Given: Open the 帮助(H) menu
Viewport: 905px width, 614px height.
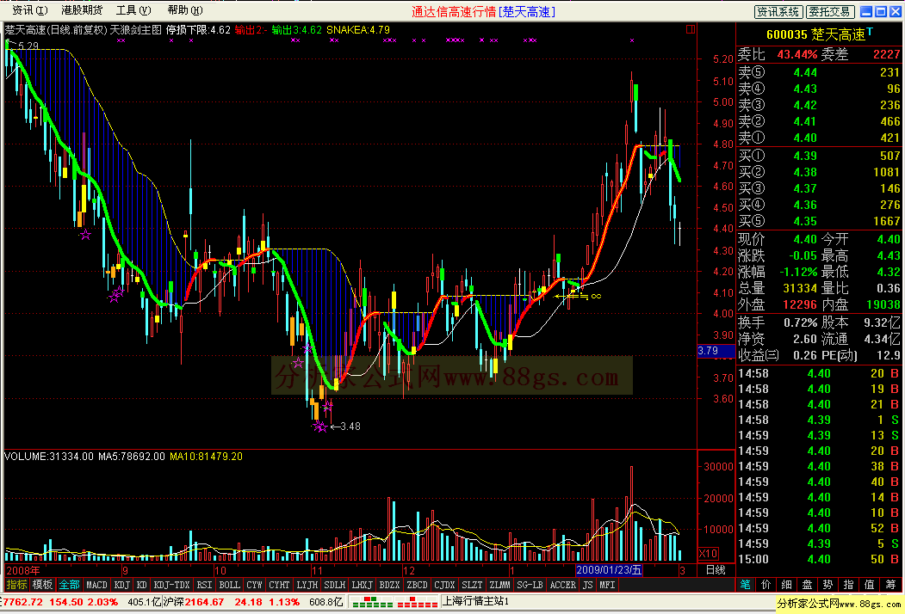Looking at the screenshot, I should (184, 10).
